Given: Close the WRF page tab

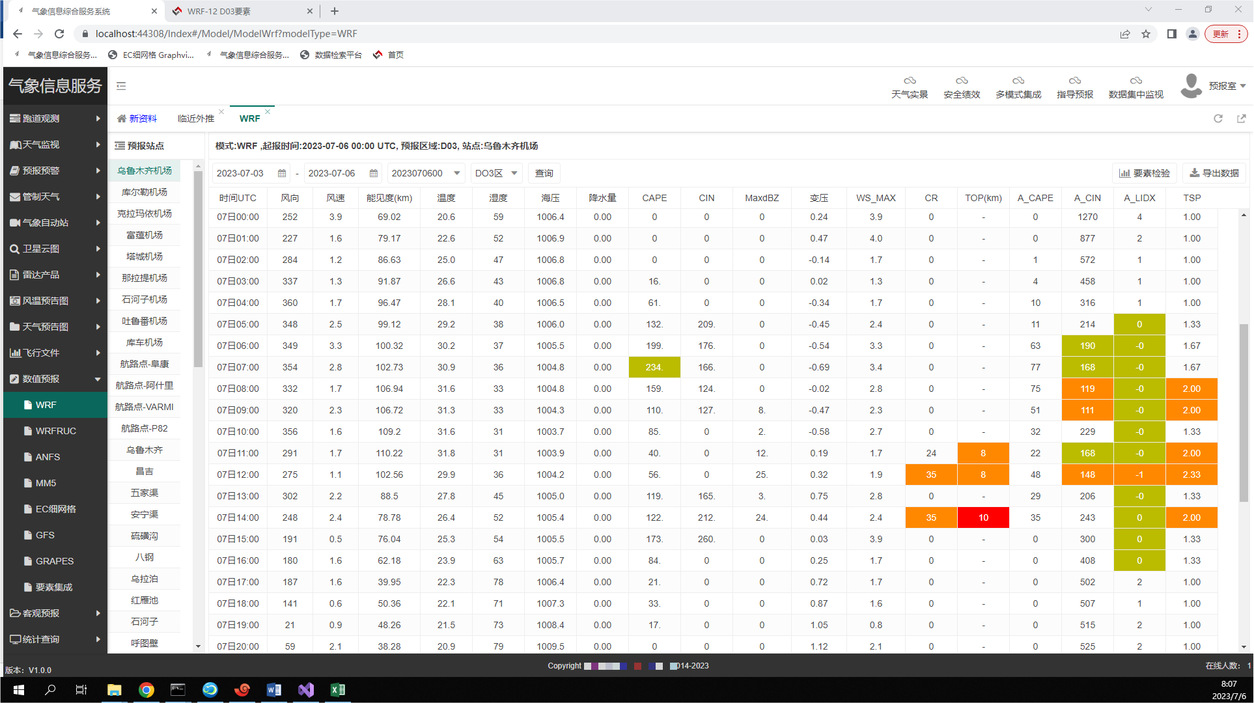Looking at the screenshot, I should point(268,111).
